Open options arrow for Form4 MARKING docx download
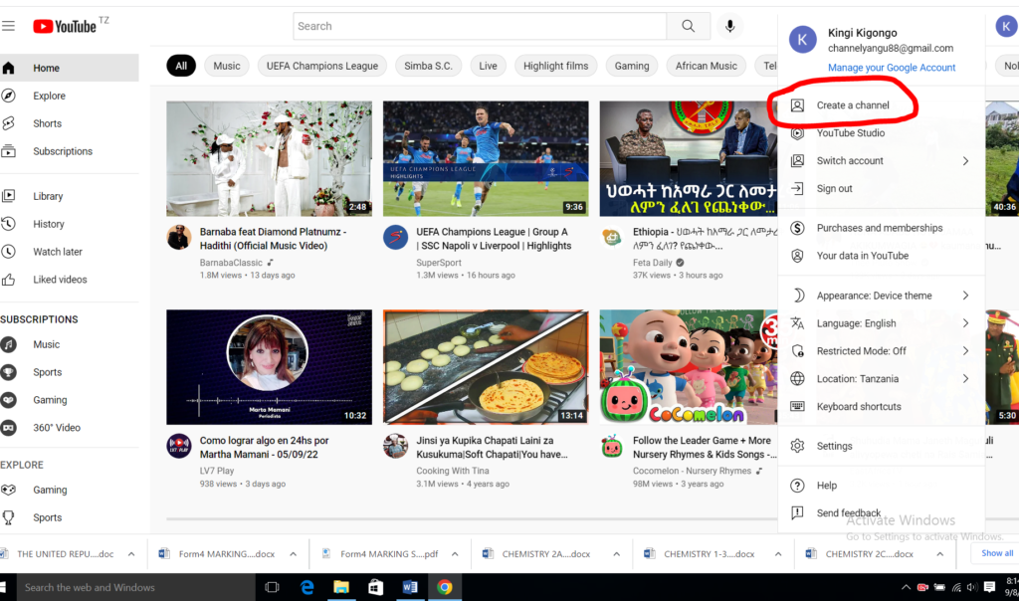Screen dimensions: 1019x601 pos(294,554)
